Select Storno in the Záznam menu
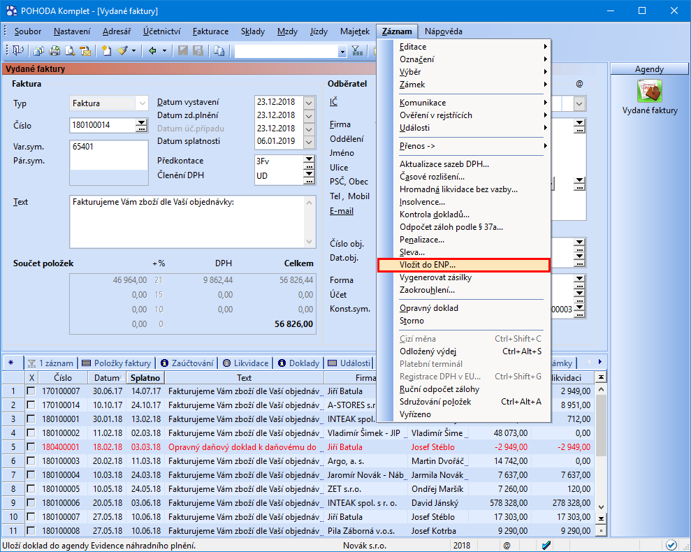The image size is (691, 552). [412, 321]
